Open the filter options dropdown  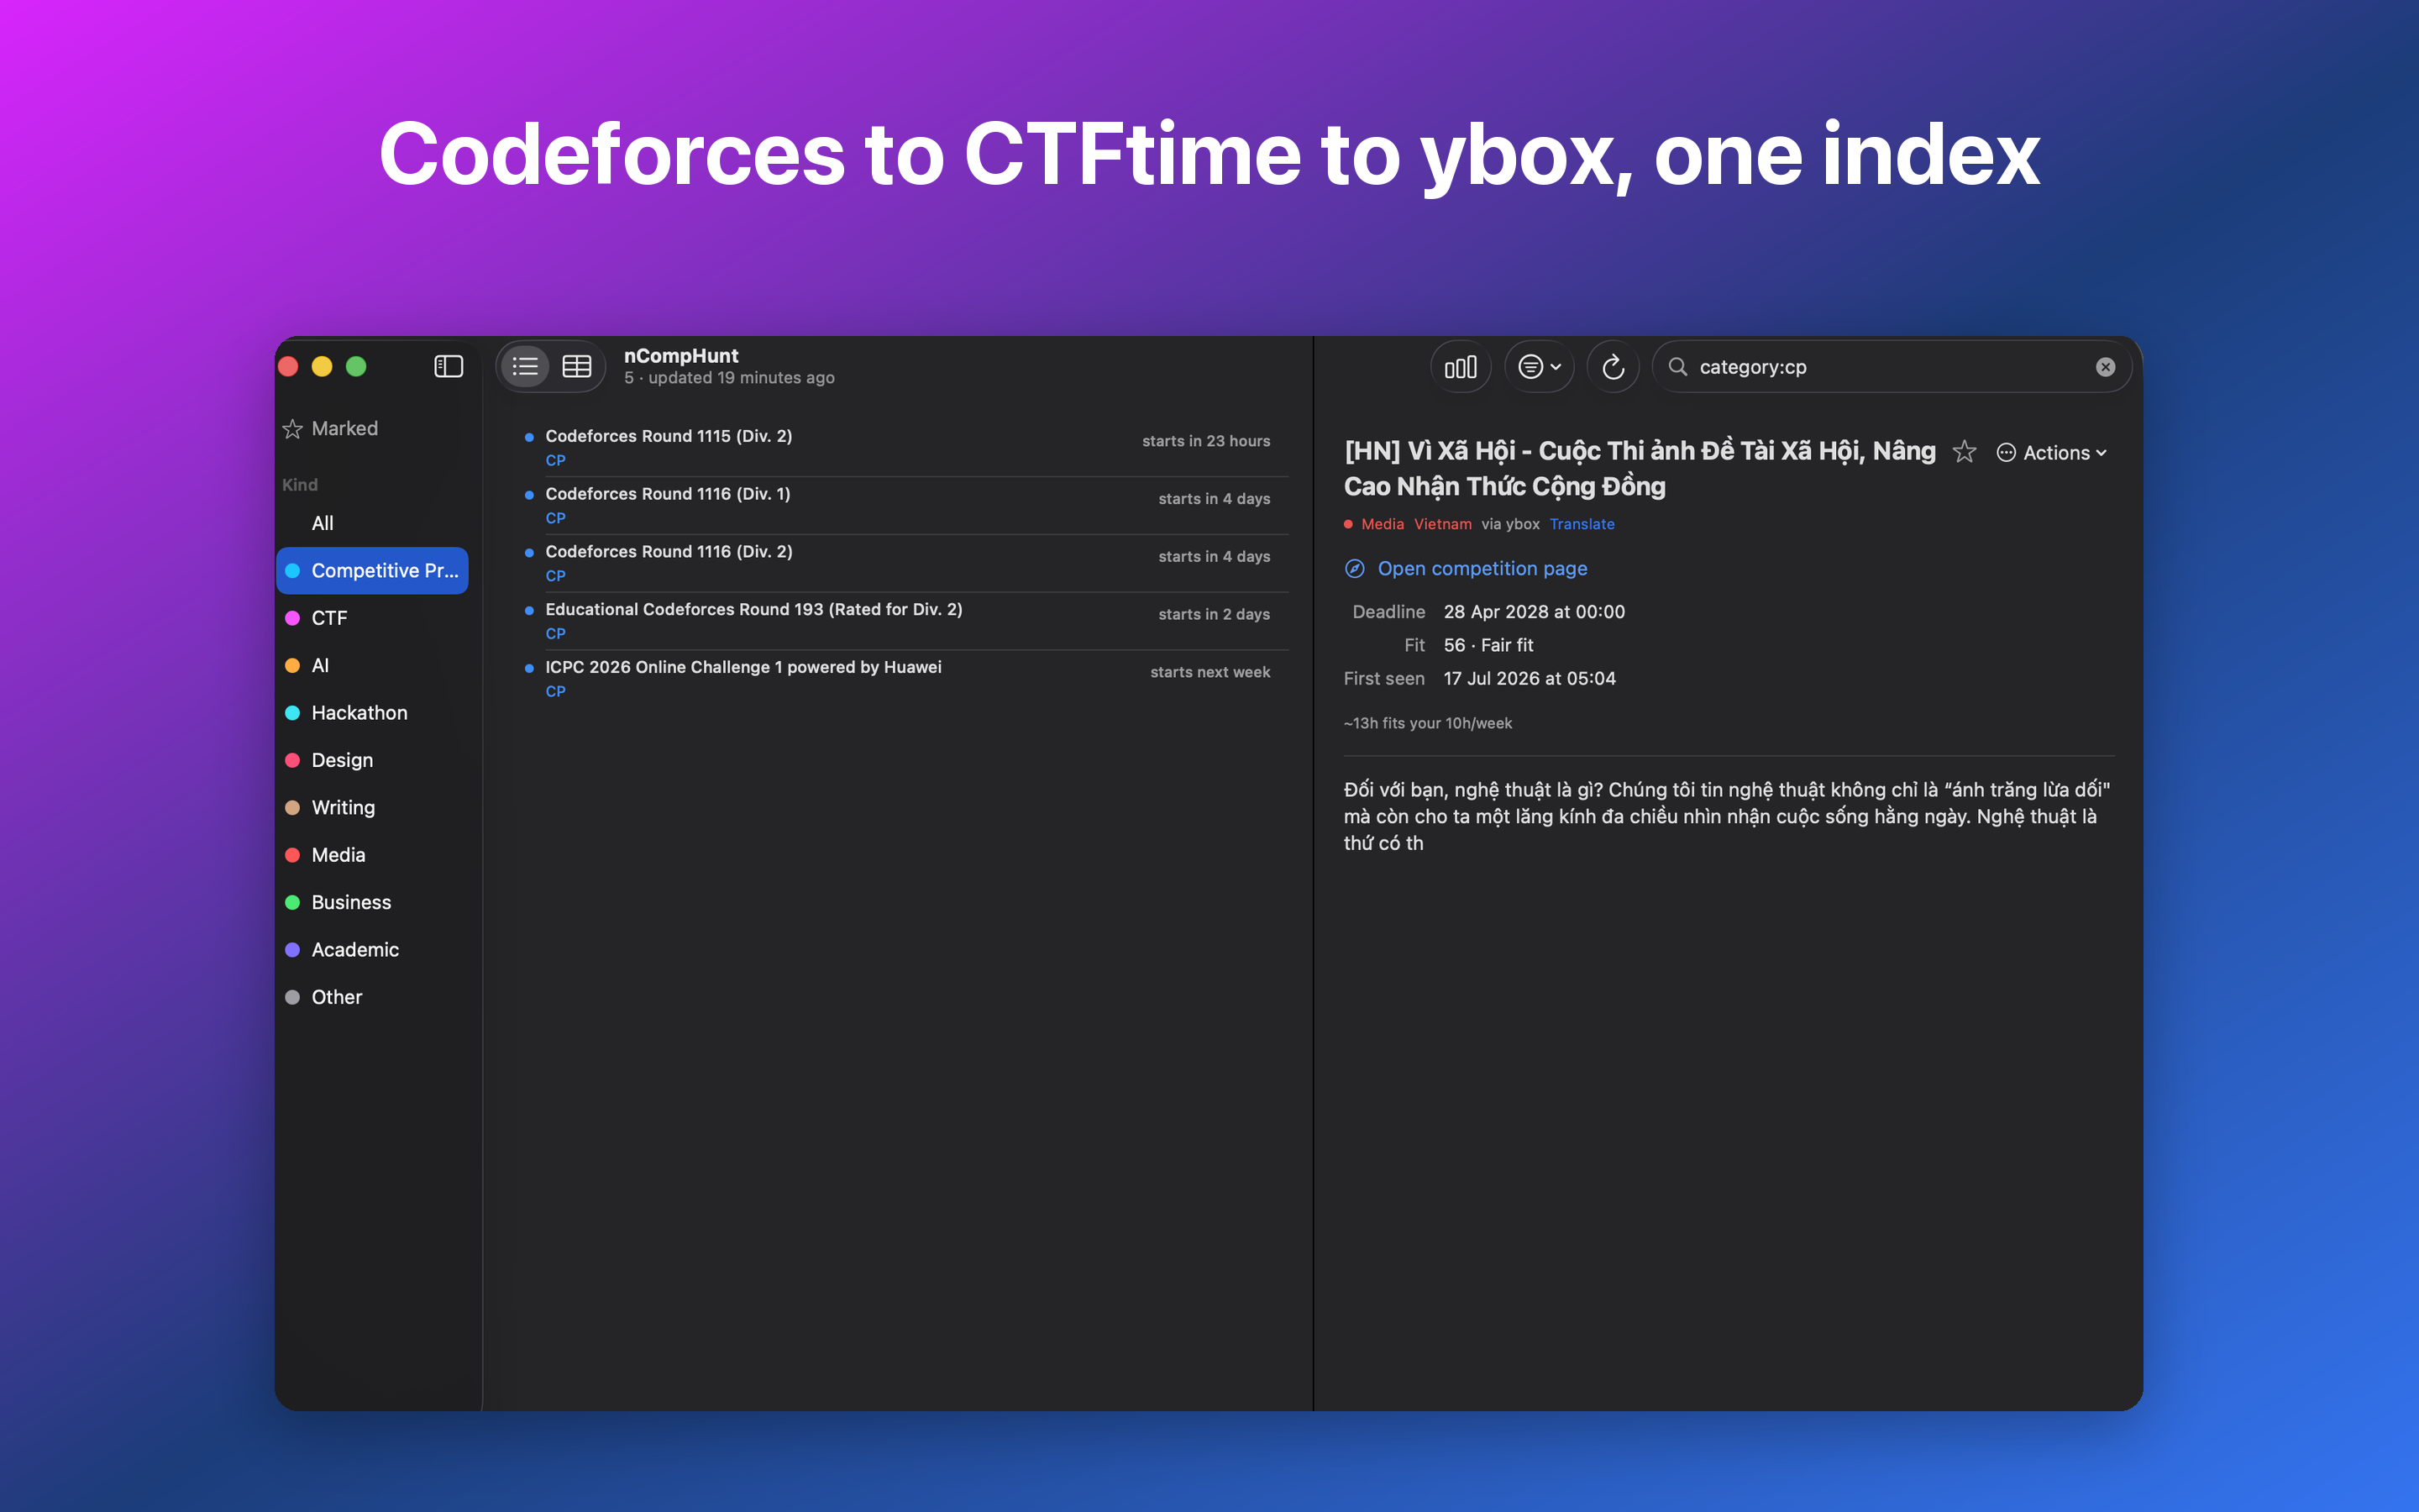(1540, 367)
